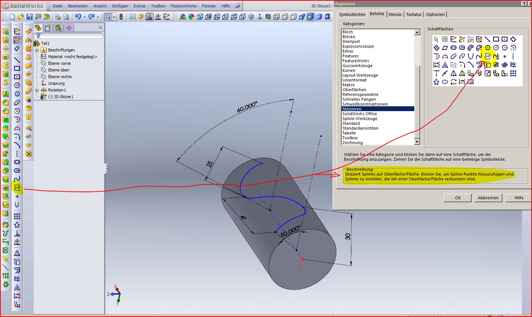Expand the manager panel chevron
Image resolution: width=532 pixels, height=317 pixels.
[x=100, y=28]
